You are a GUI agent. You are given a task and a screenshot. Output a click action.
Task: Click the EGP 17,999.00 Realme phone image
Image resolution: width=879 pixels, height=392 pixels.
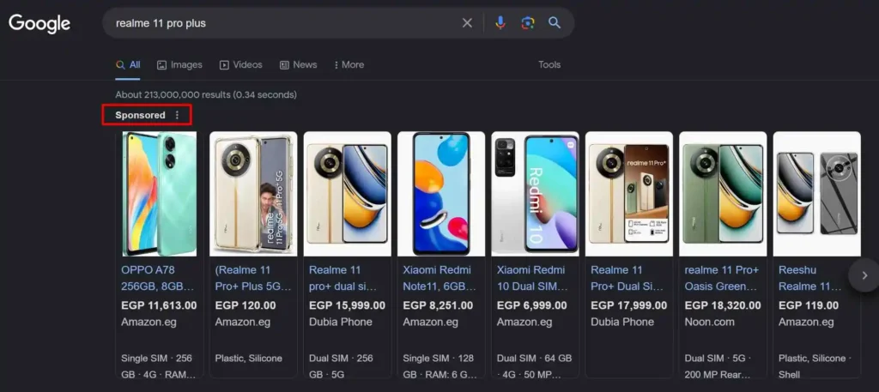[x=629, y=194]
